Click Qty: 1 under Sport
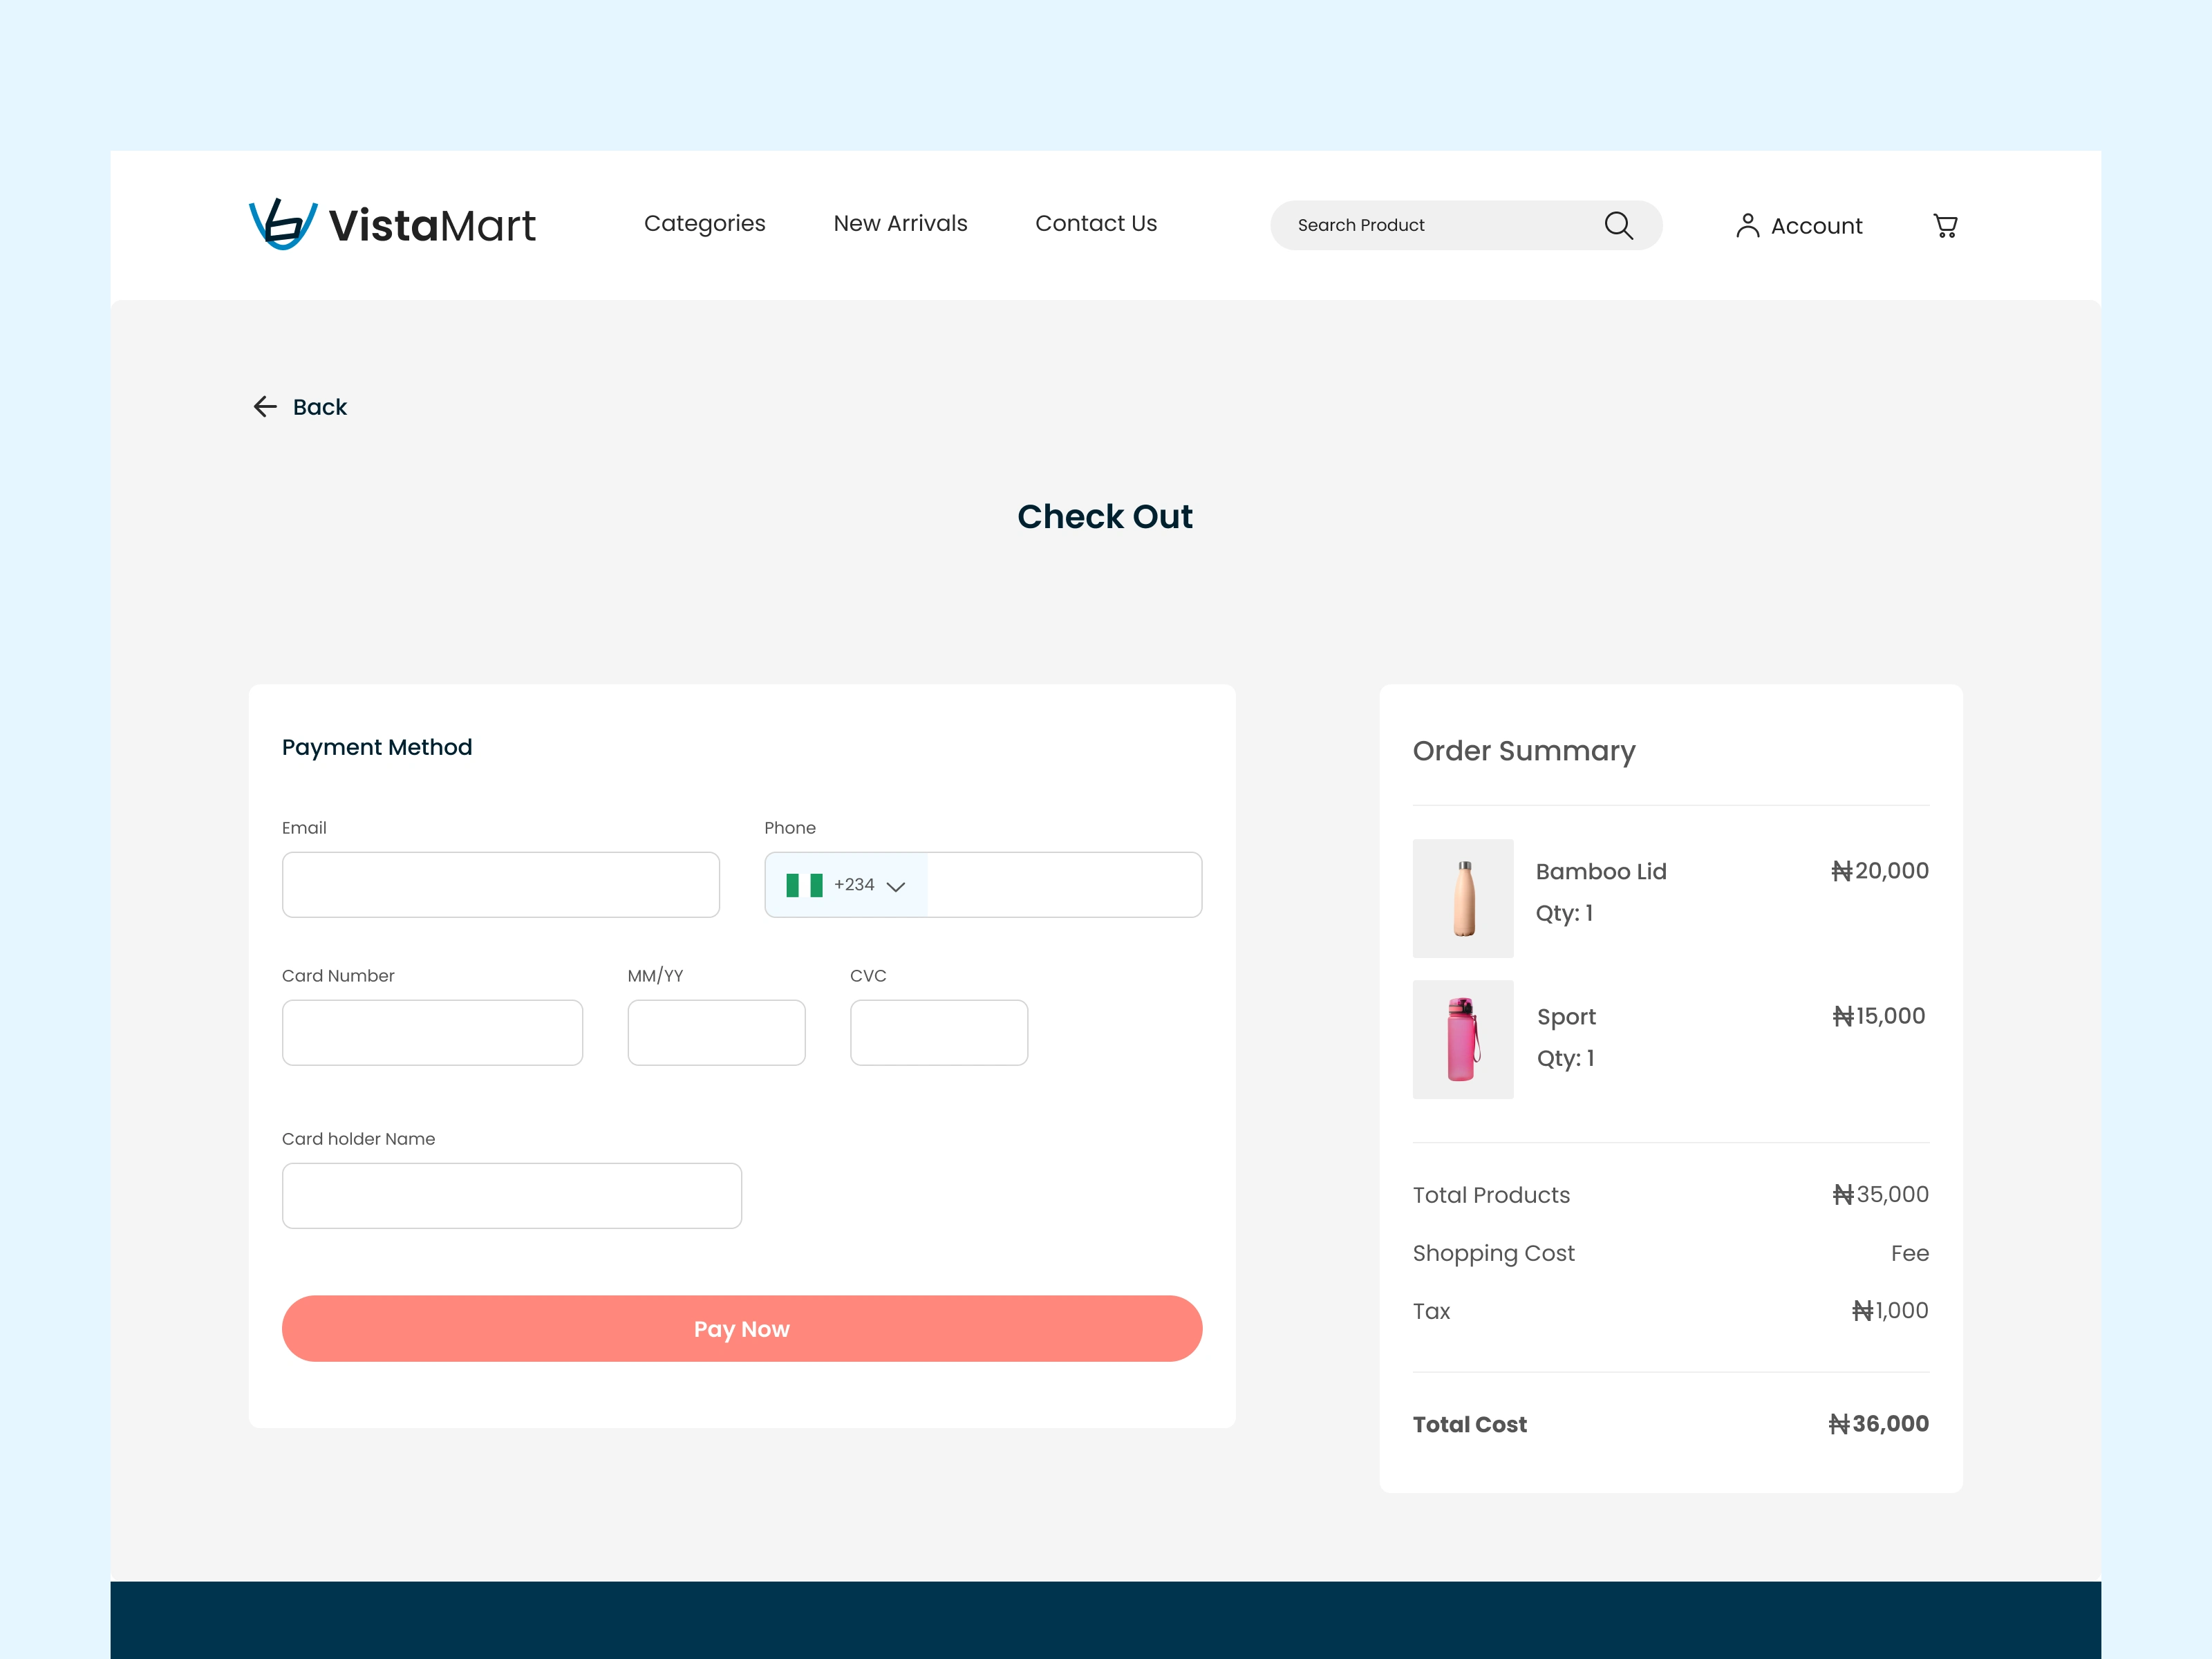 (x=1566, y=1058)
